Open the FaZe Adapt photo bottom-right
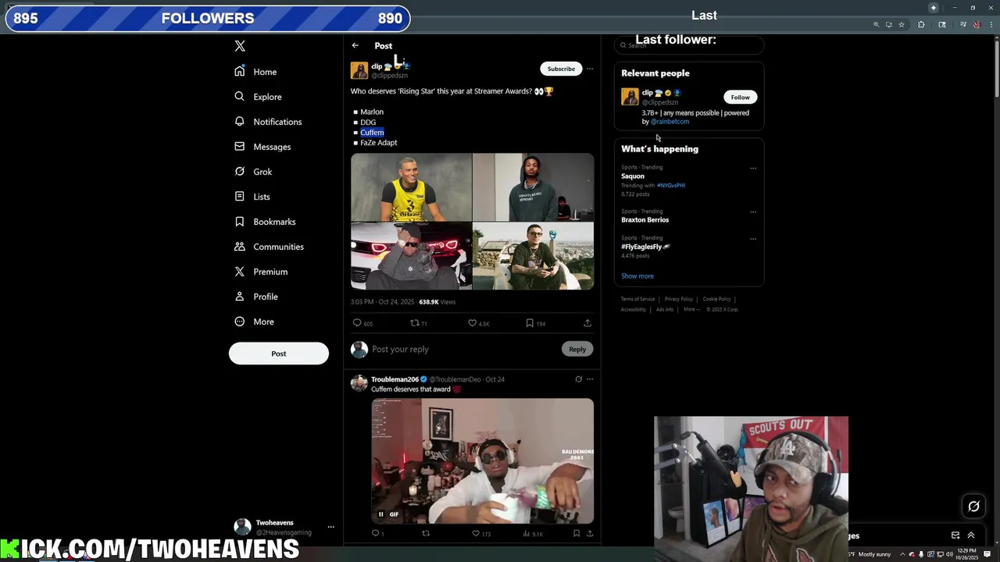 pyautogui.click(x=533, y=256)
